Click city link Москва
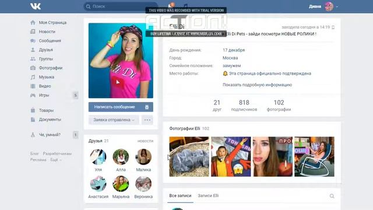373x210 pixels. click(x=230, y=58)
